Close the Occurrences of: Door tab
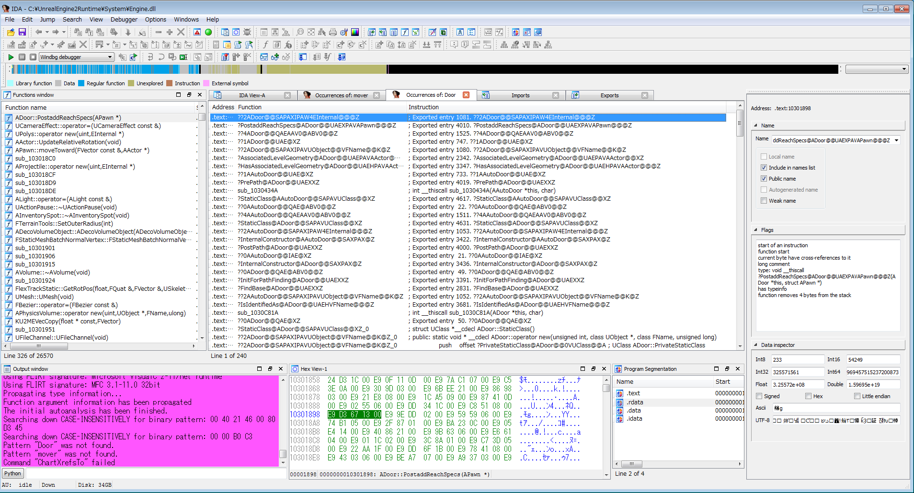The height and width of the screenshot is (493, 914). point(466,95)
